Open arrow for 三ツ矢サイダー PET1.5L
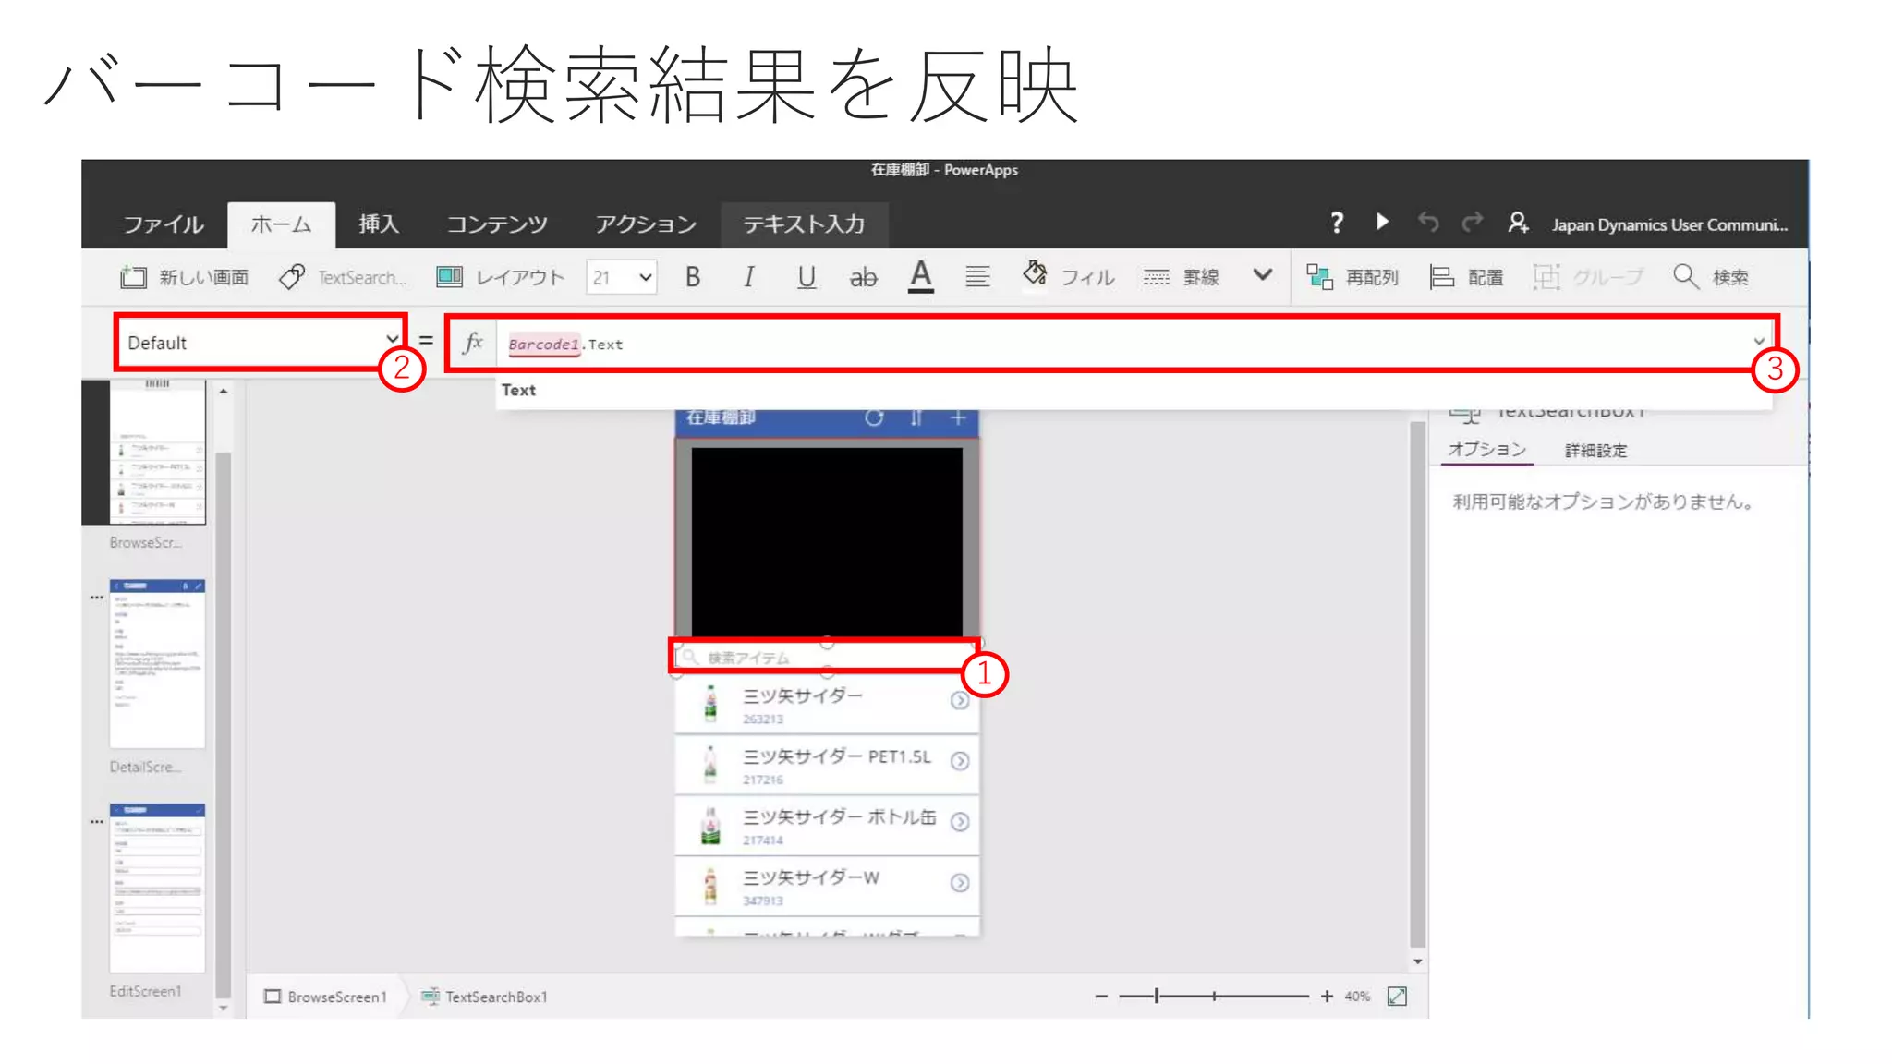This screenshot has width=1892, height=1064. tap(960, 761)
